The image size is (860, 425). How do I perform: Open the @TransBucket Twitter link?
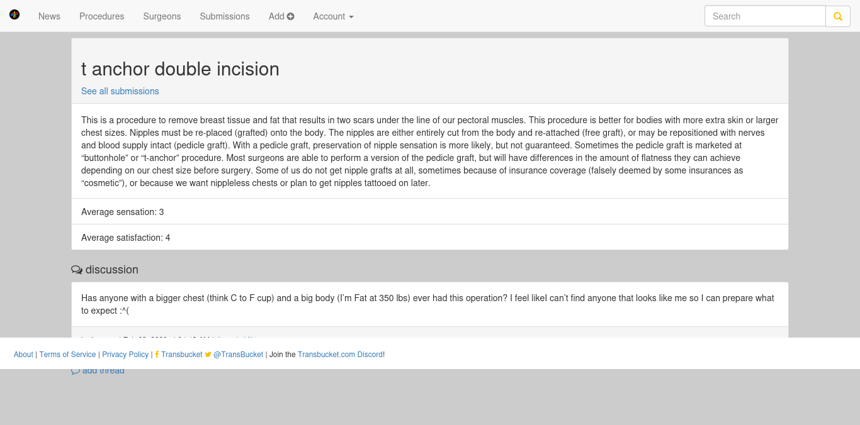click(238, 355)
